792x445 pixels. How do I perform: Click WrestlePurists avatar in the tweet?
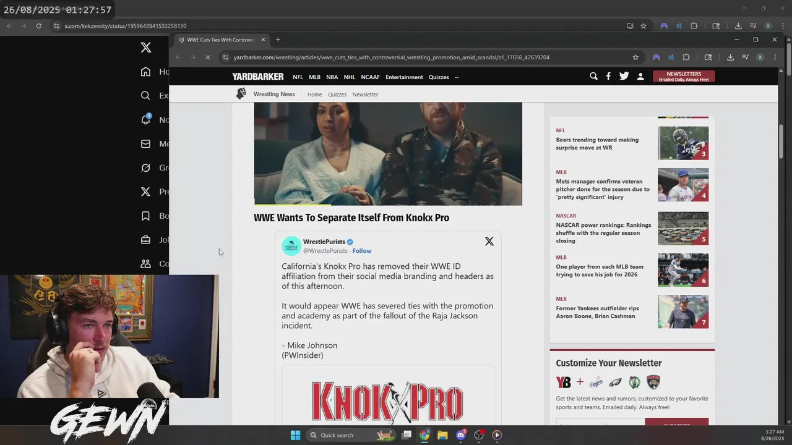coord(291,245)
